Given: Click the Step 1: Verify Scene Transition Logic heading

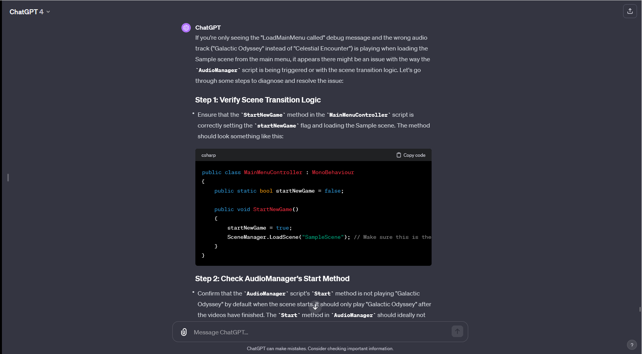Looking at the screenshot, I should coord(258,100).
